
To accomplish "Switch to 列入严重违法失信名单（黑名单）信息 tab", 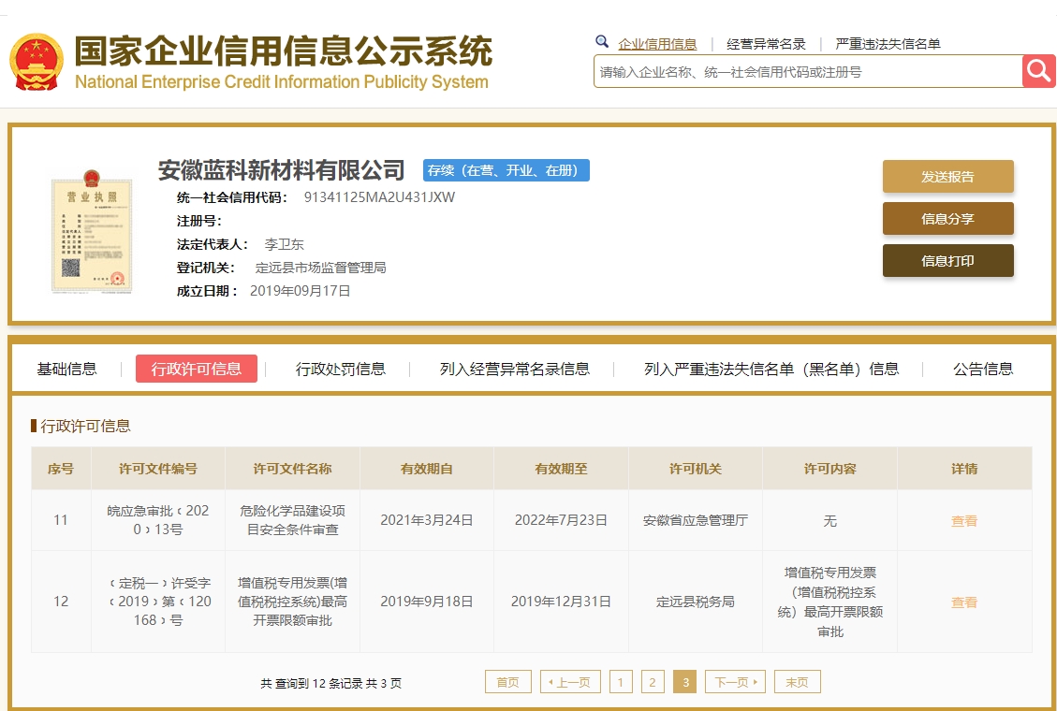I will 771,369.
